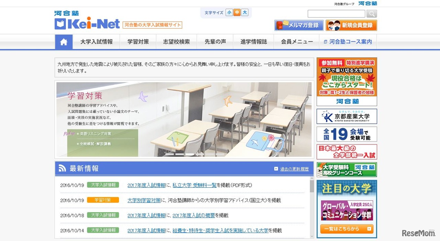Open 給費生・特待生・奨学生入試を実施している大学 link
This screenshot has width=440, height=241.
pyautogui.click(x=220, y=230)
